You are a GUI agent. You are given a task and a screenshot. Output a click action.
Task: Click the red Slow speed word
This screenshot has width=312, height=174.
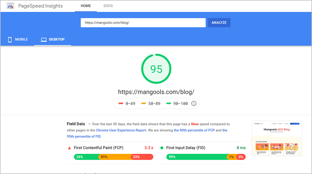[195, 124]
